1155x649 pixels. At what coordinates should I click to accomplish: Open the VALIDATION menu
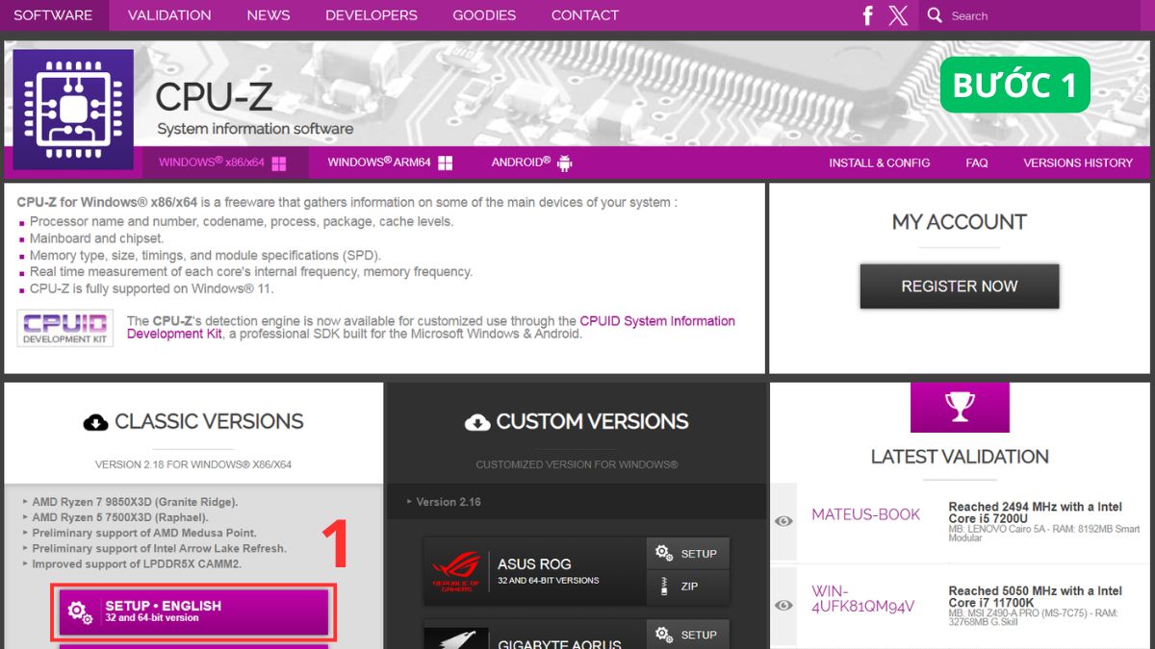pyautogui.click(x=169, y=15)
